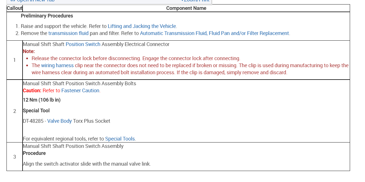
Task: Click the Preliminary Procedures heading
Action: click(47, 16)
